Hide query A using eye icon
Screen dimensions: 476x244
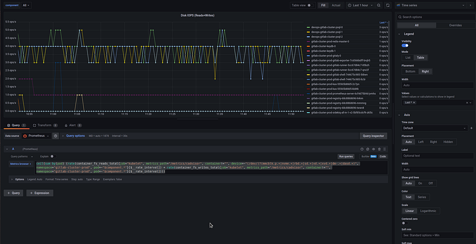coord(374,149)
